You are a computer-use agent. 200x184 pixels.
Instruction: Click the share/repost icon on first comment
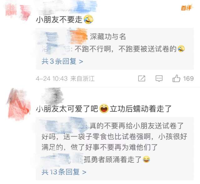point(142,79)
